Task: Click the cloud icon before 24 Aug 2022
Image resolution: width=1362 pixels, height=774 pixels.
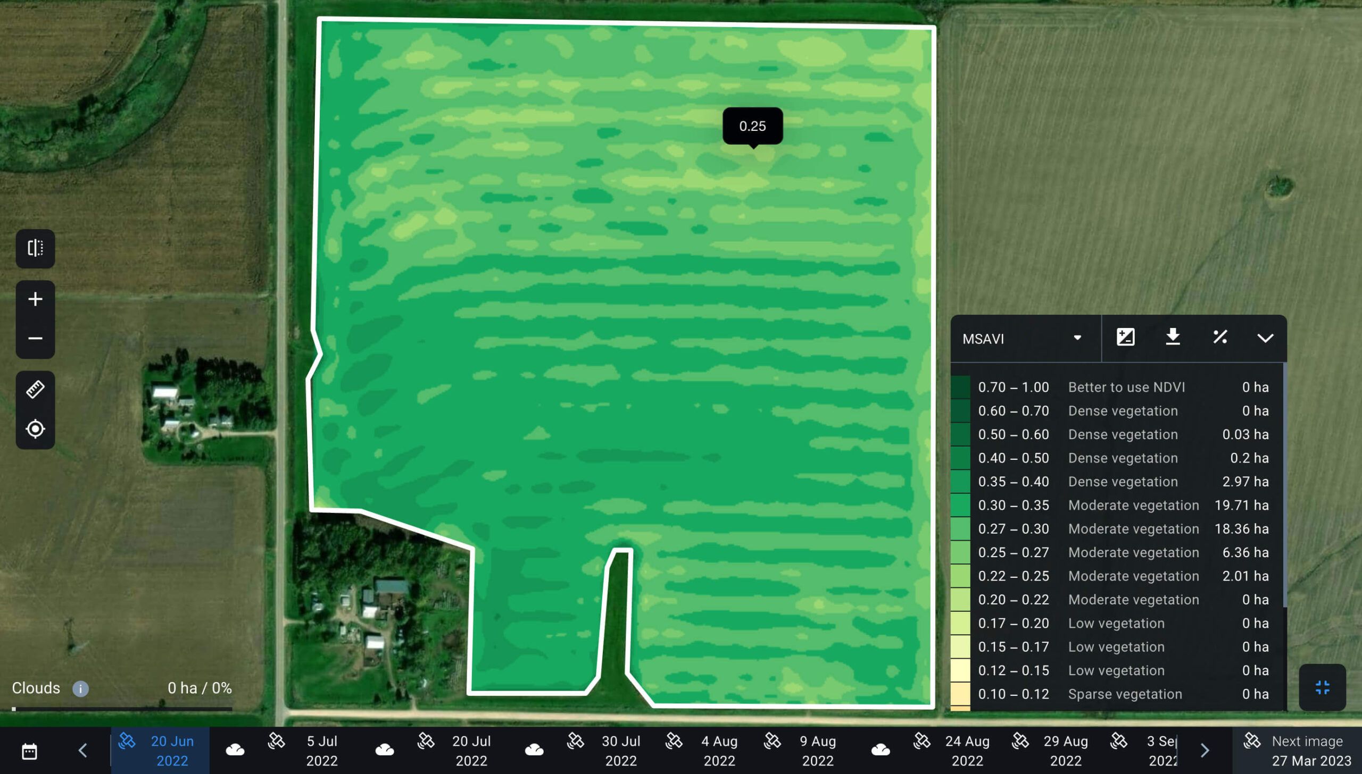Action: point(881,750)
